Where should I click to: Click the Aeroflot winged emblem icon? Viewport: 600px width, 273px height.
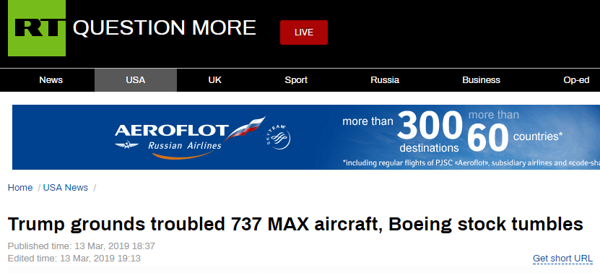pyautogui.click(x=126, y=145)
